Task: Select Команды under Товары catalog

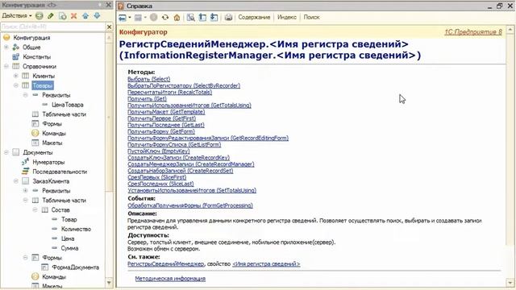Action: [54, 134]
